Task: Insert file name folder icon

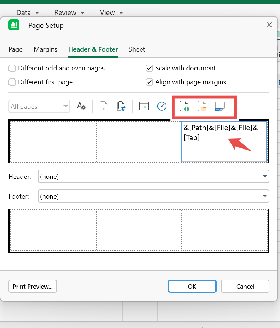Action: [x=202, y=106]
